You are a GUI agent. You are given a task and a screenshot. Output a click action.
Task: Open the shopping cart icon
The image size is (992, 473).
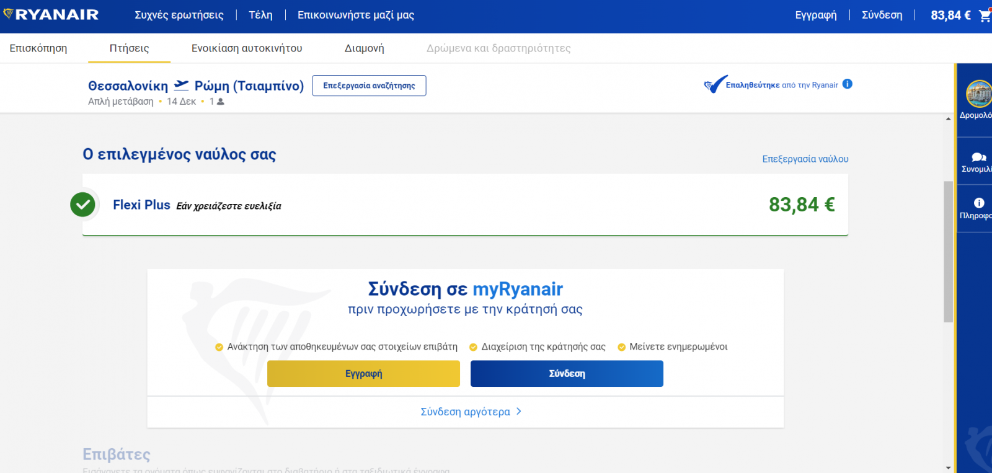pos(985,15)
